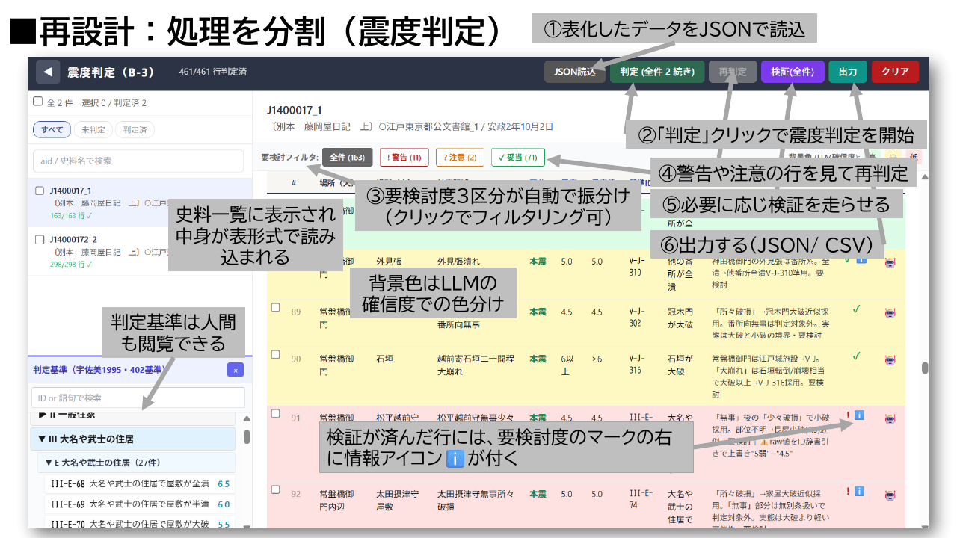Filter rows by 注意 (2)
Viewport: 957px width, 538px height.
(x=460, y=158)
